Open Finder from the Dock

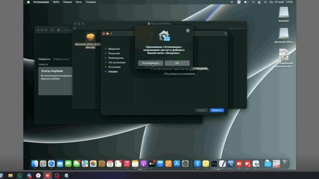click(35, 164)
